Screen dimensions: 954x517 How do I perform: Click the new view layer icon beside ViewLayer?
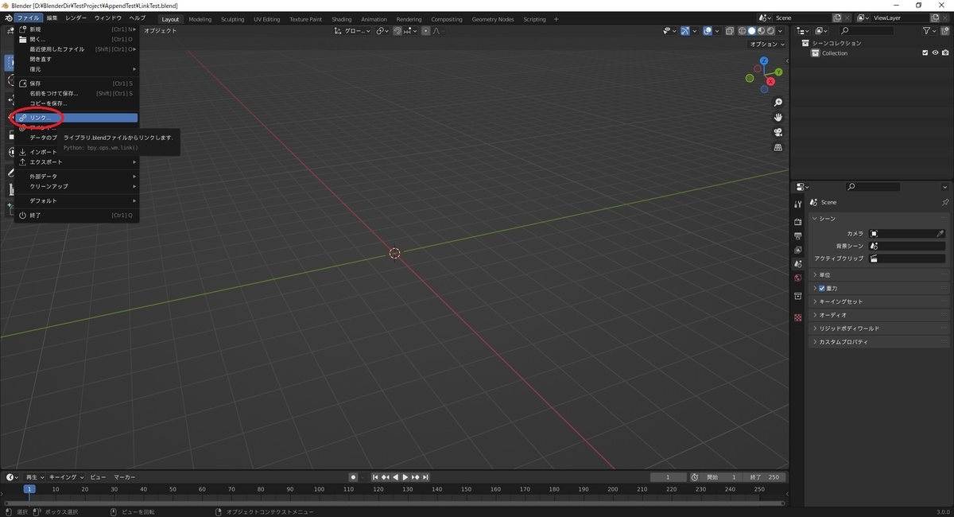click(935, 17)
